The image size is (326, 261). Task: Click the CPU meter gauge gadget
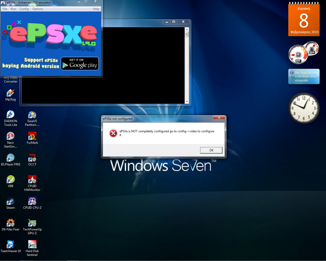click(298, 55)
